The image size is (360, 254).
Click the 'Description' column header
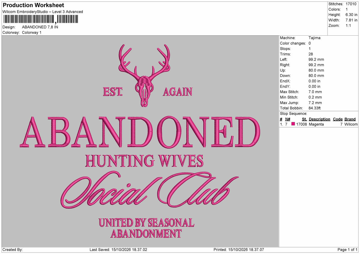click(x=319, y=119)
